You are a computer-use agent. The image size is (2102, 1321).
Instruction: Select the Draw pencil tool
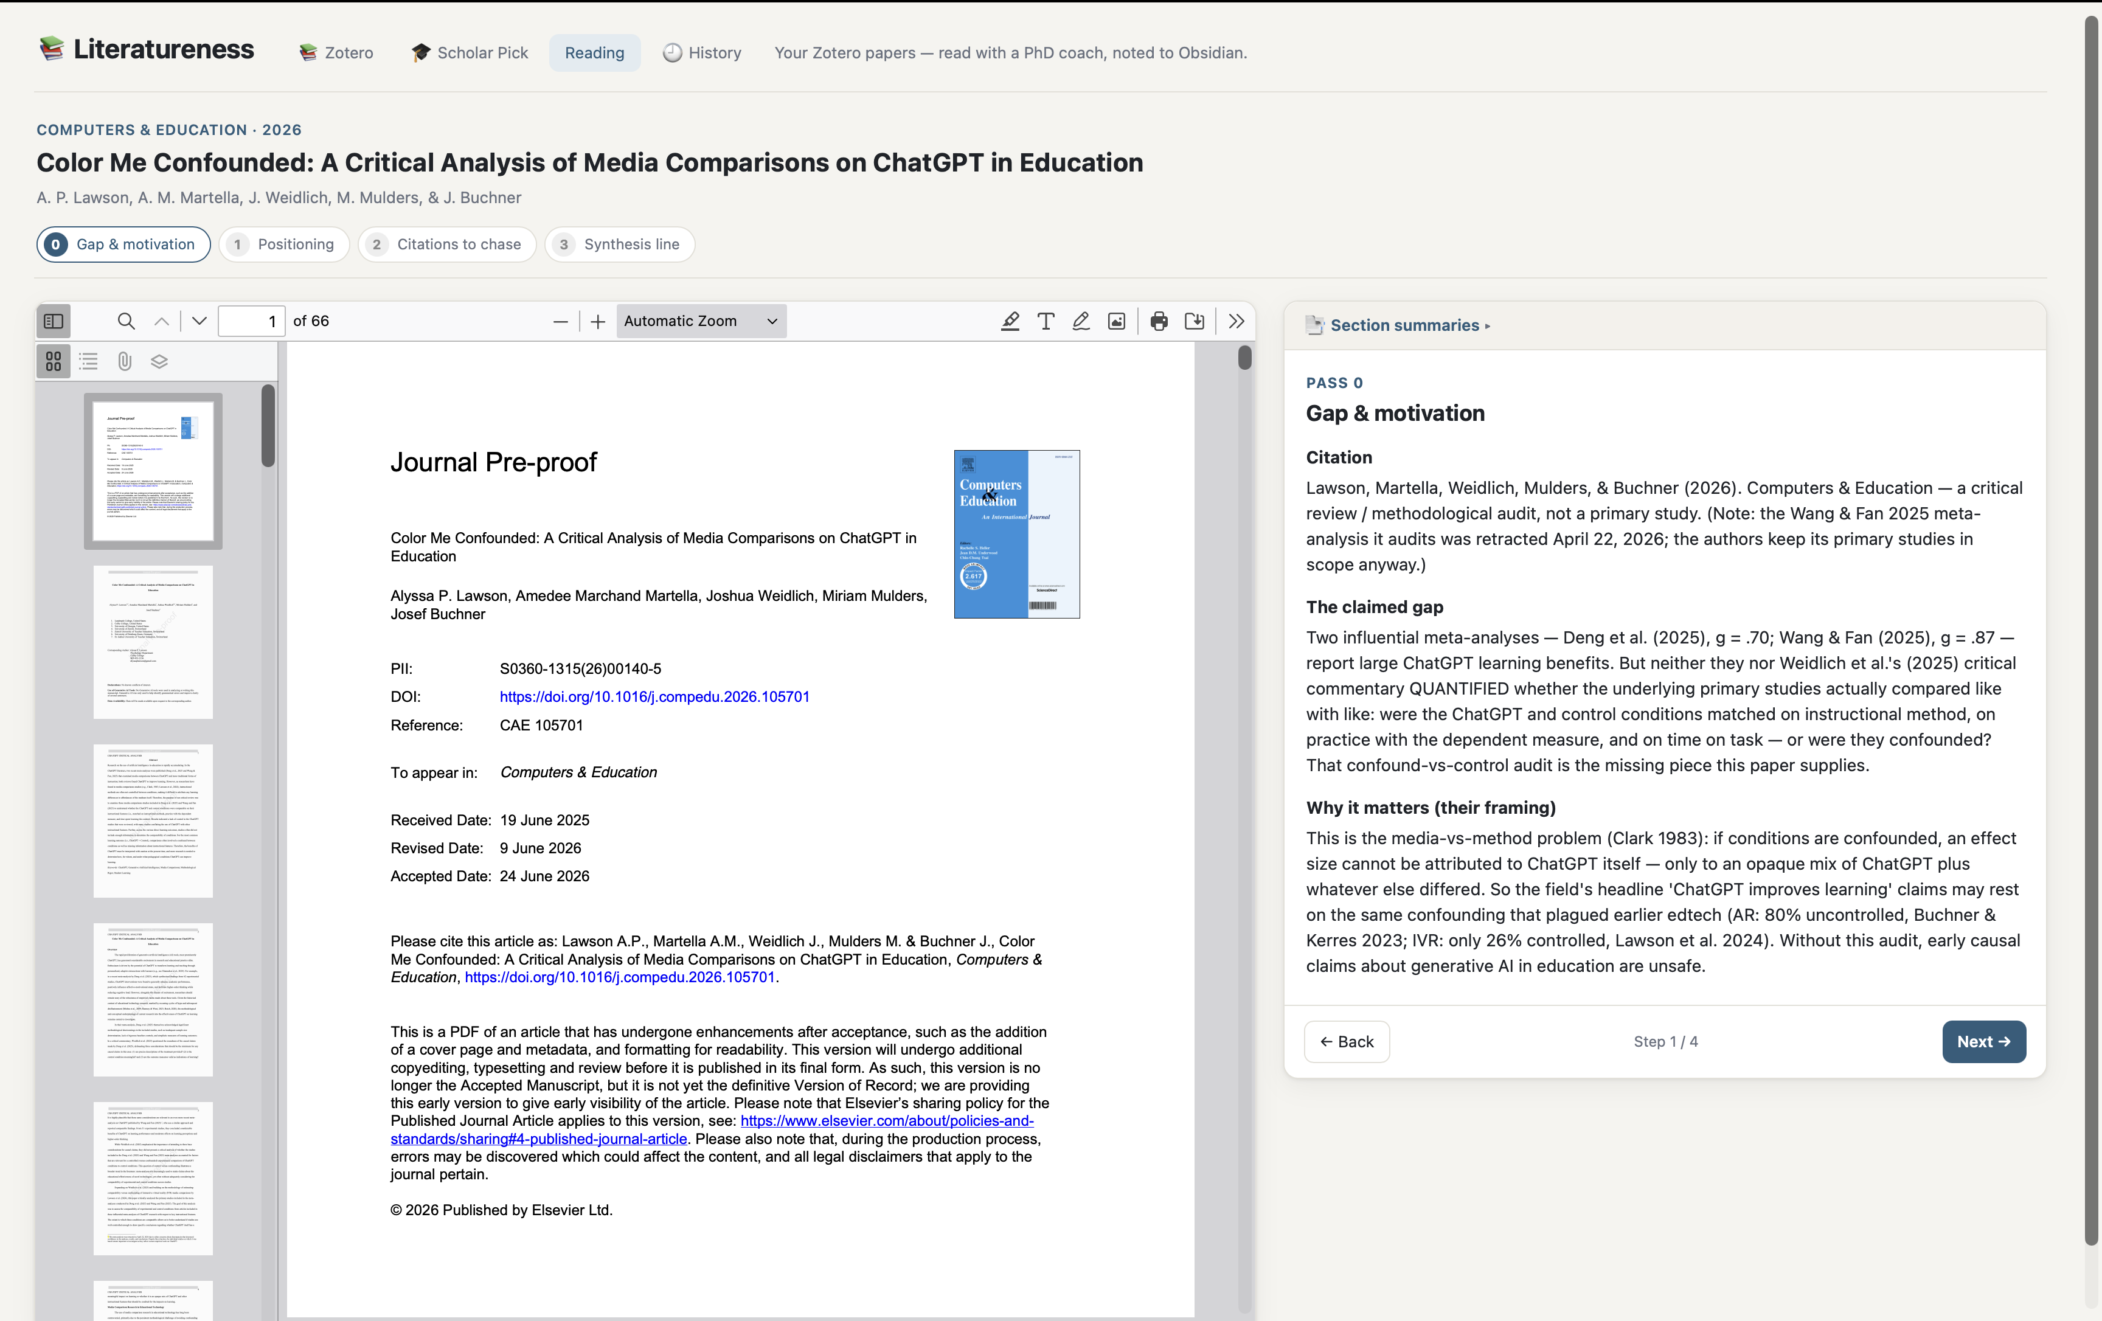pos(1081,321)
